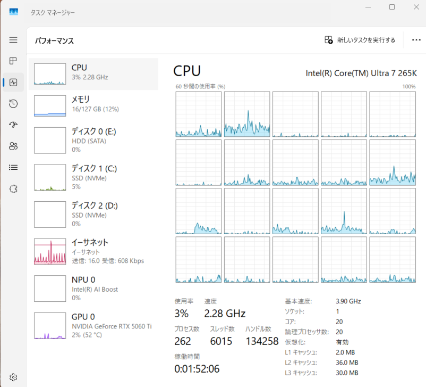This screenshot has height=387, width=426.
Task: Open the App history page icon
Action: coord(13,104)
